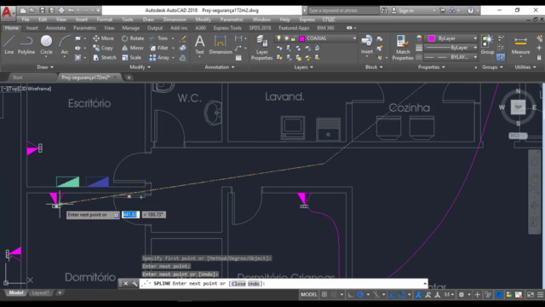Toggle ortho mode in status bar

click(351, 294)
